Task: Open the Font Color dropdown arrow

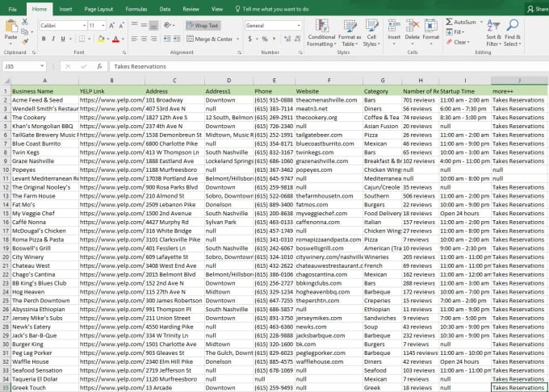Action: tap(123, 40)
